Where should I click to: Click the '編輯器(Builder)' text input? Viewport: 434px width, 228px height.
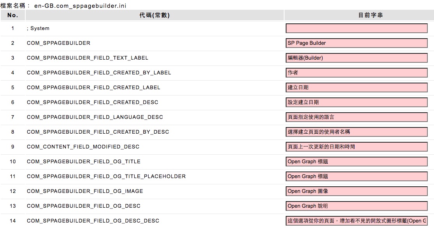point(357,58)
